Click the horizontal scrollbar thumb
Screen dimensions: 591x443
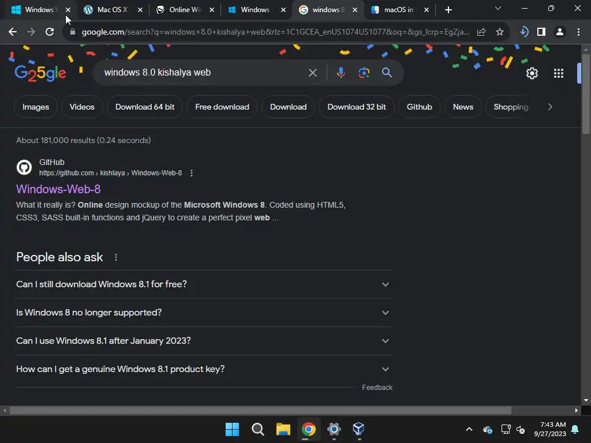click(x=260, y=411)
